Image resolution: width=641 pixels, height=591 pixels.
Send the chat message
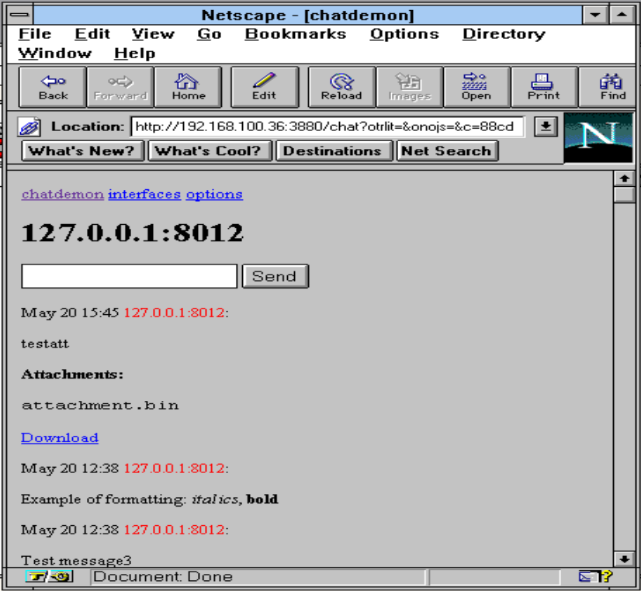275,276
